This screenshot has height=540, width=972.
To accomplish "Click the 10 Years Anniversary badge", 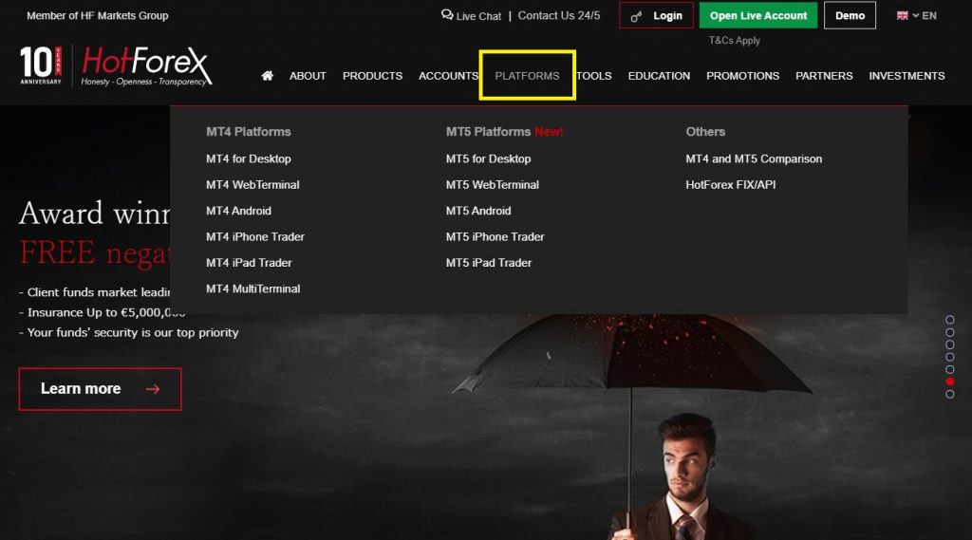I will 41,65.
